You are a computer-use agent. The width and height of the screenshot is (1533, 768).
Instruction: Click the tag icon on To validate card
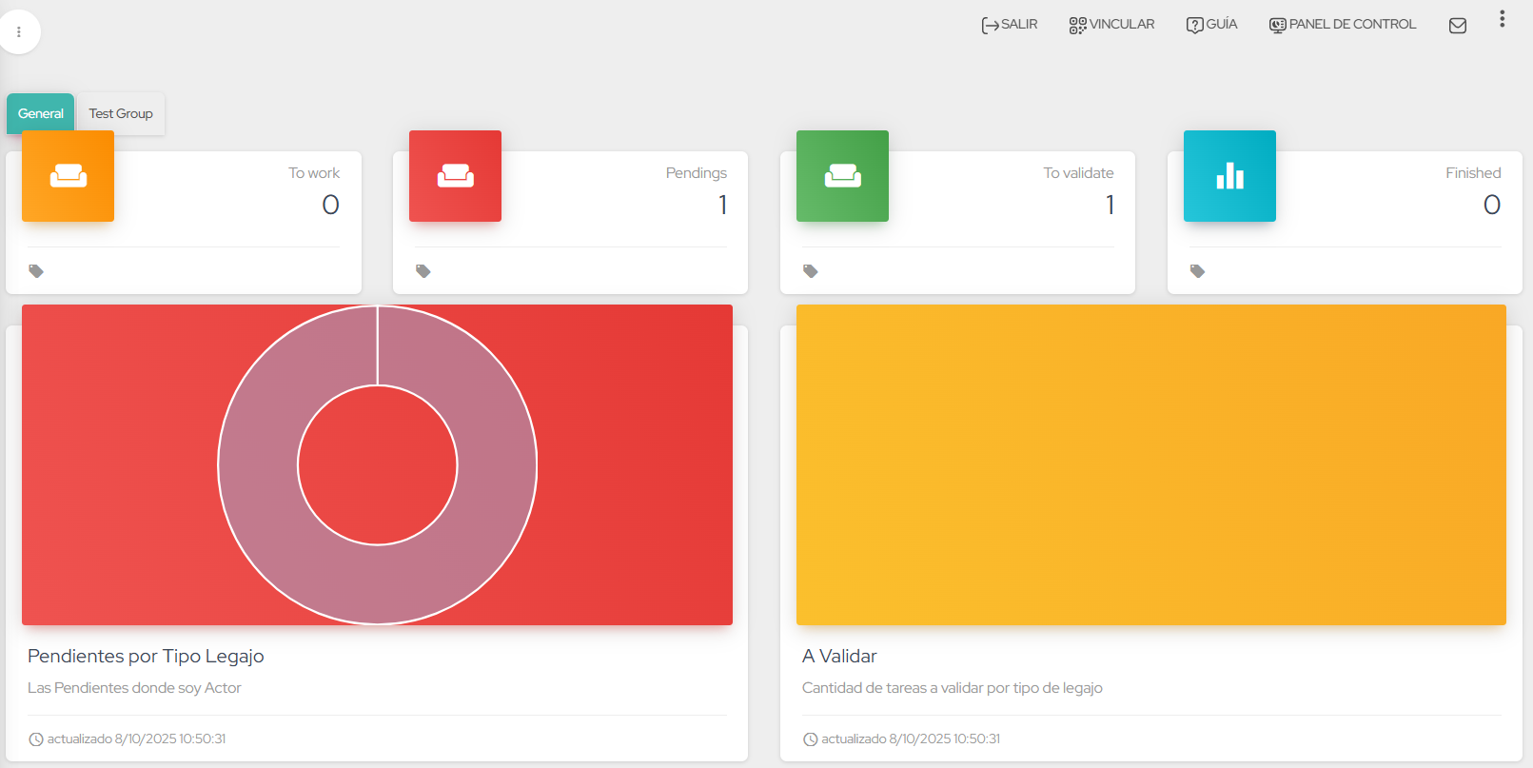point(811,271)
